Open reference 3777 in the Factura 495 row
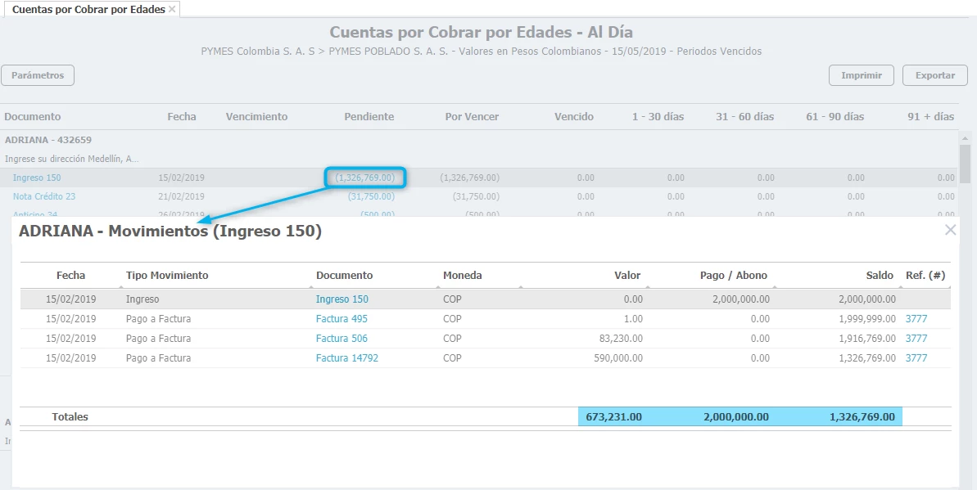The width and height of the screenshot is (977, 490). [x=916, y=319]
